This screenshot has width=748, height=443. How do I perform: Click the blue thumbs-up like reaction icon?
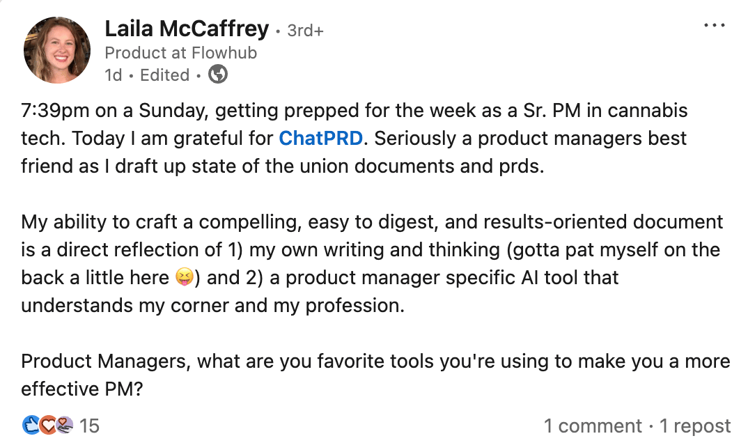click(x=31, y=425)
